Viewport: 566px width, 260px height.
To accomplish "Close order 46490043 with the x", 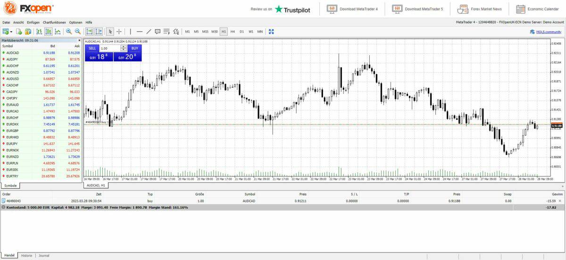I will point(560,201).
